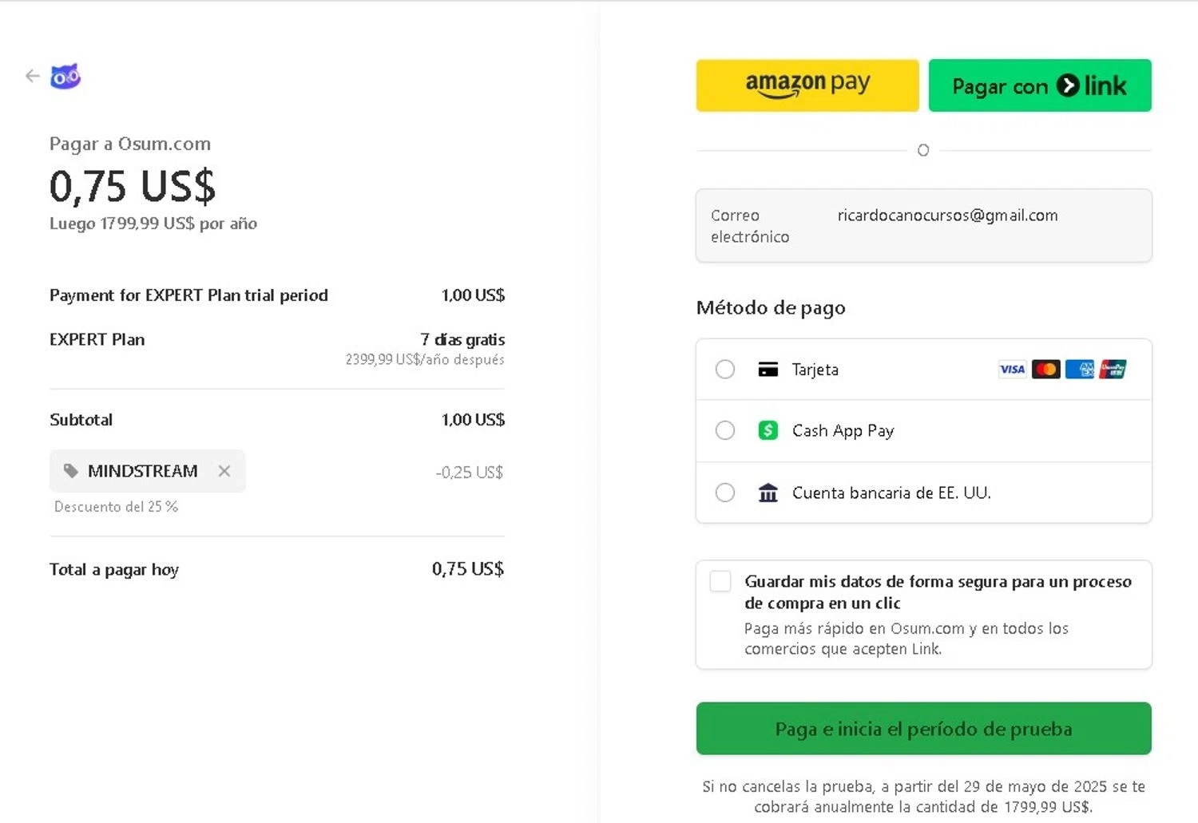Click the Visa card logo
Screen dimensions: 1198x823
[x=1012, y=370]
